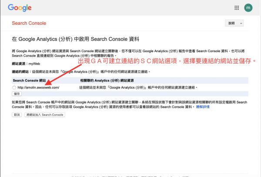The image size is (261, 177).
Task: Click the 網站資源：myWeb text
Action: [26, 64]
